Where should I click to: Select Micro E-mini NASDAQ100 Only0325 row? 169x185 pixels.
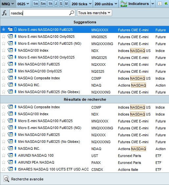coord(84,57)
